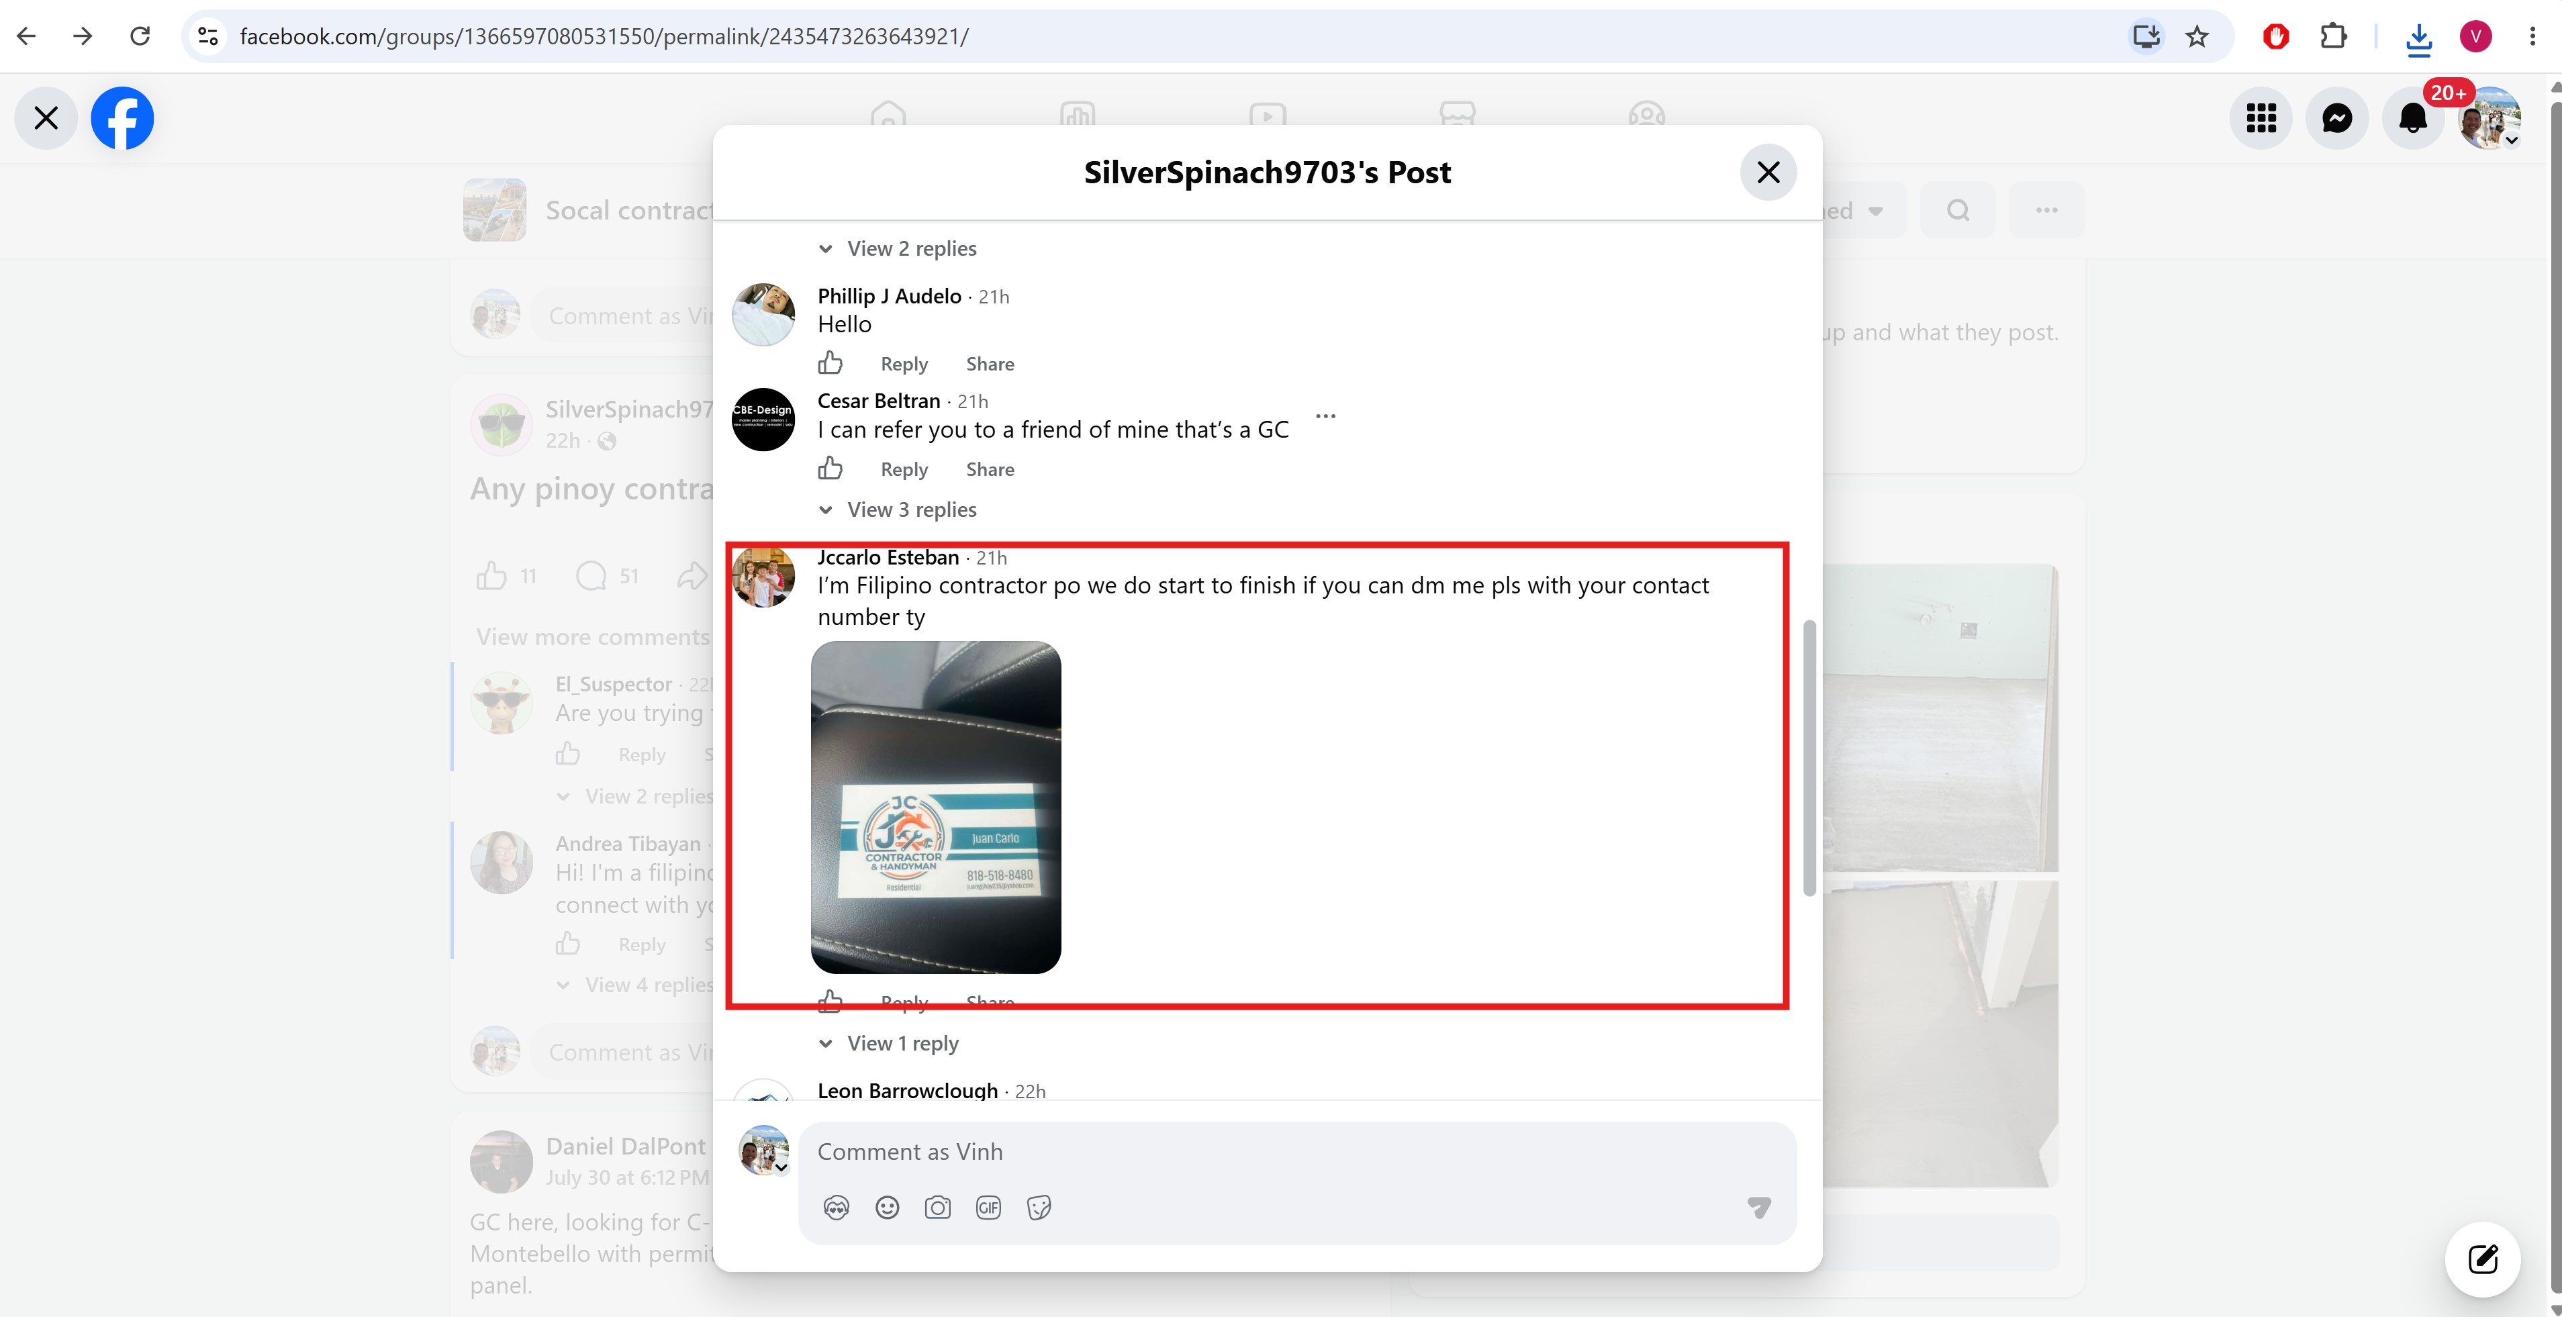Image resolution: width=2562 pixels, height=1317 pixels.
Task: Go forward in browser history
Action: coord(83,37)
